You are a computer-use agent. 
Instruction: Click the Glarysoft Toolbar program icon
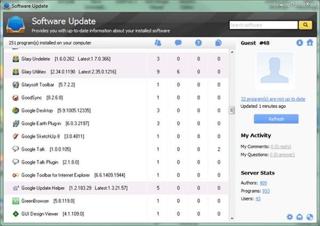click(x=15, y=85)
